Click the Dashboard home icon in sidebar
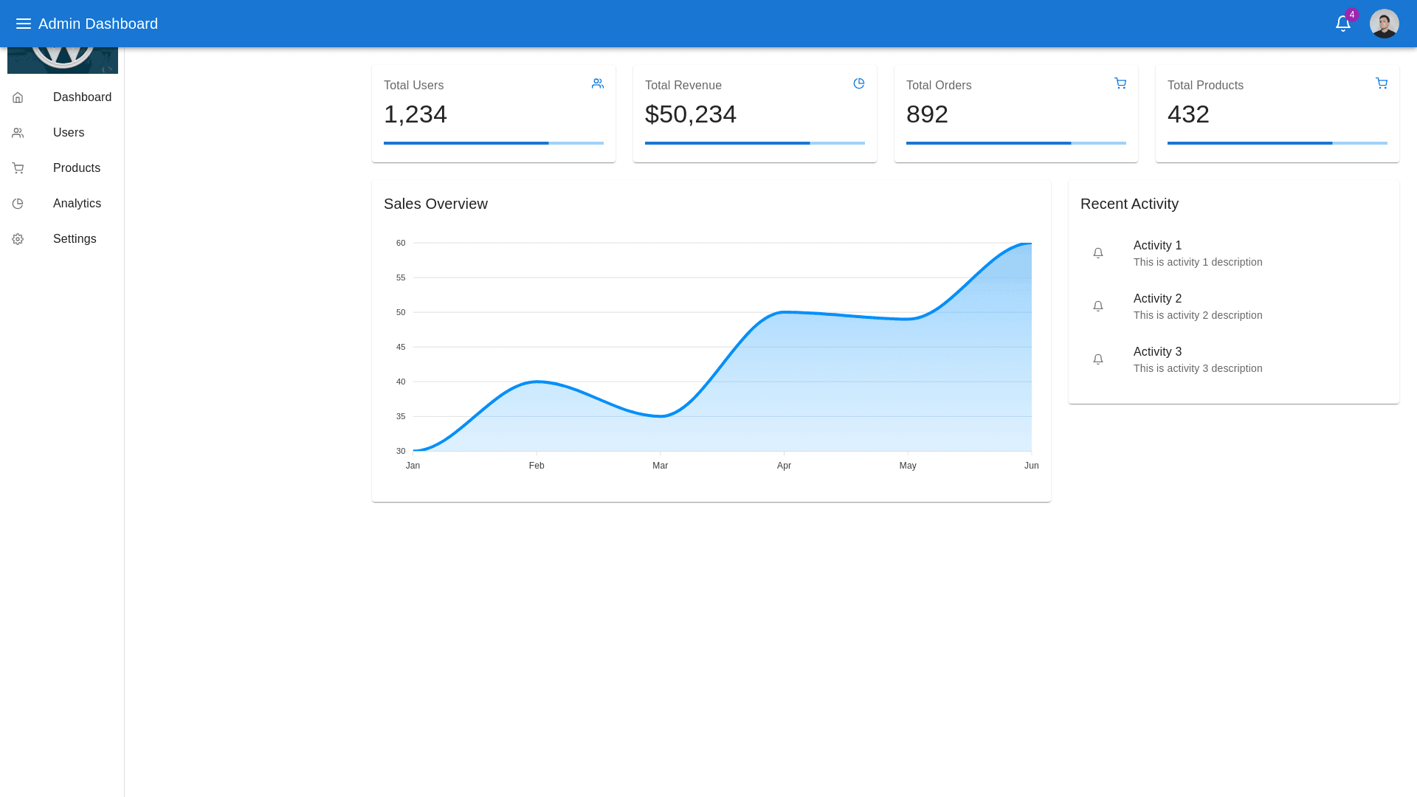Image resolution: width=1417 pixels, height=797 pixels. 18,97
